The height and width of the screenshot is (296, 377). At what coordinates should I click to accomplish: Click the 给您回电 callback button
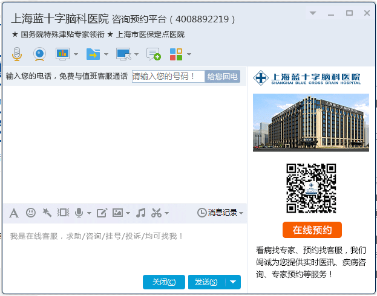click(223, 76)
